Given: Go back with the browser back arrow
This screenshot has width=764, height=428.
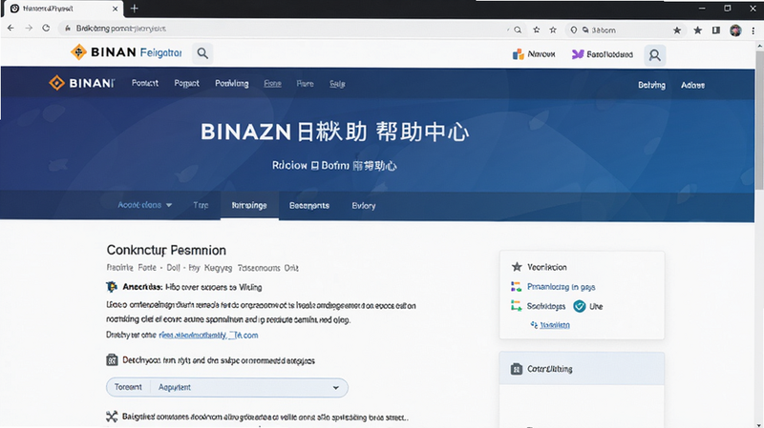Looking at the screenshot, I should click(x=11, y=29).
